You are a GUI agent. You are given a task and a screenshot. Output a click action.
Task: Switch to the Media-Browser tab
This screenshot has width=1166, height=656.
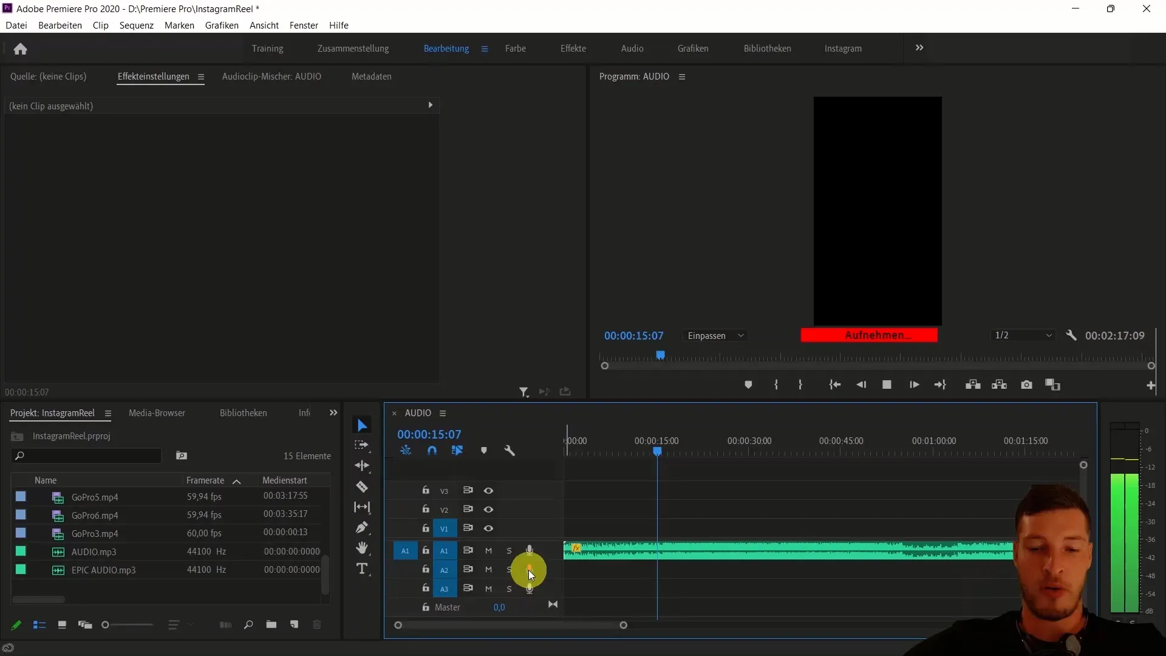157,413
